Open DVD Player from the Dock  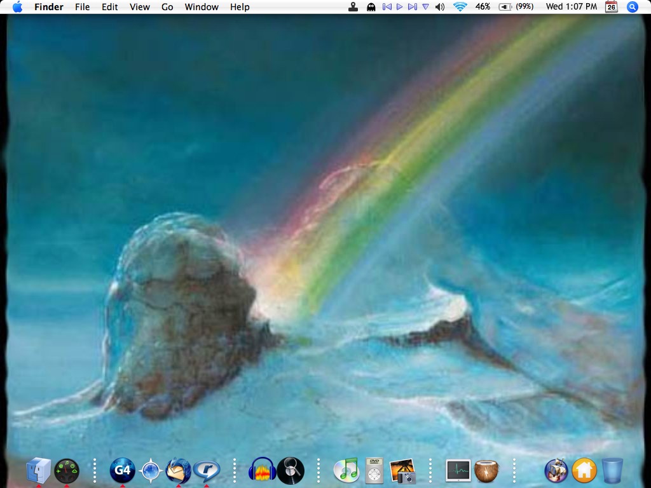[x=374, y=471]
